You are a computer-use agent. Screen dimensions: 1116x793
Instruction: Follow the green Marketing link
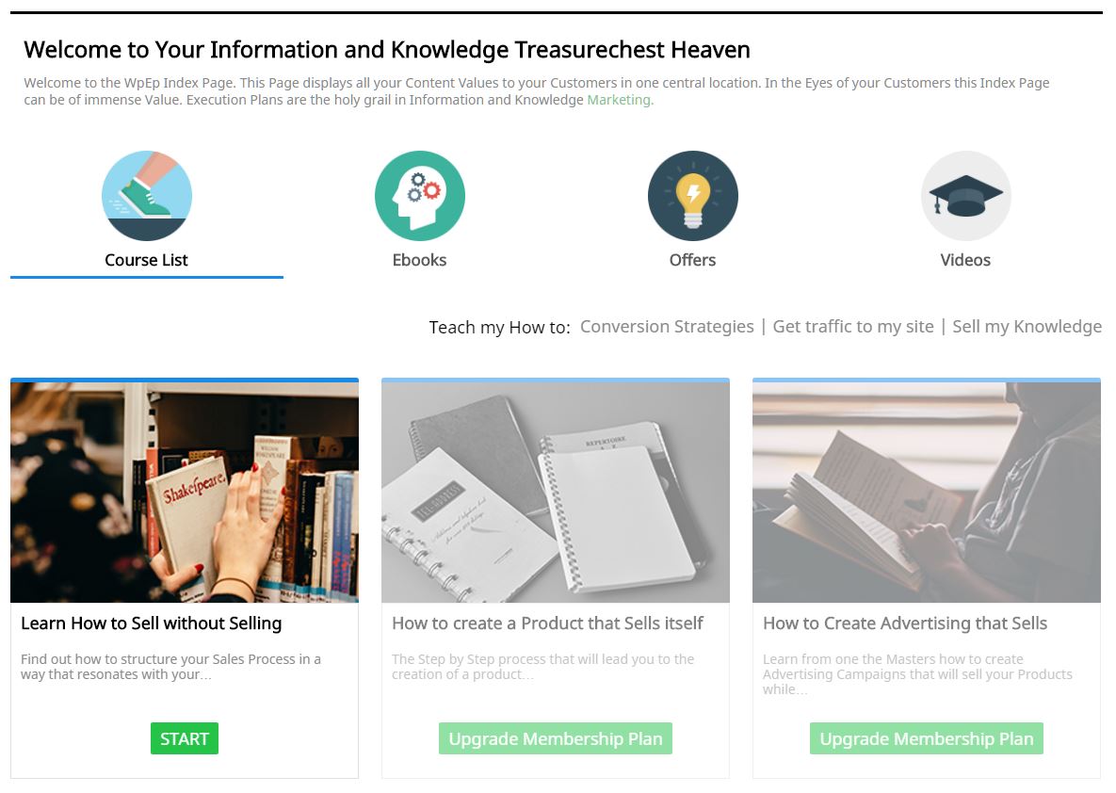point(619,100)
